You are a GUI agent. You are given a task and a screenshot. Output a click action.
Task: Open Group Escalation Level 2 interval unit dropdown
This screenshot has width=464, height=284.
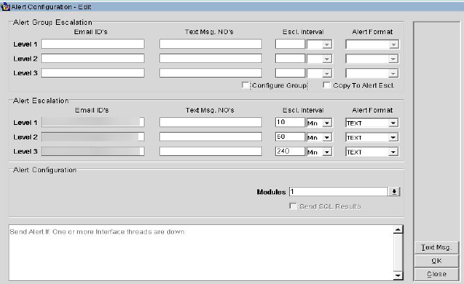pyautogui.click(x=326, y=59)
